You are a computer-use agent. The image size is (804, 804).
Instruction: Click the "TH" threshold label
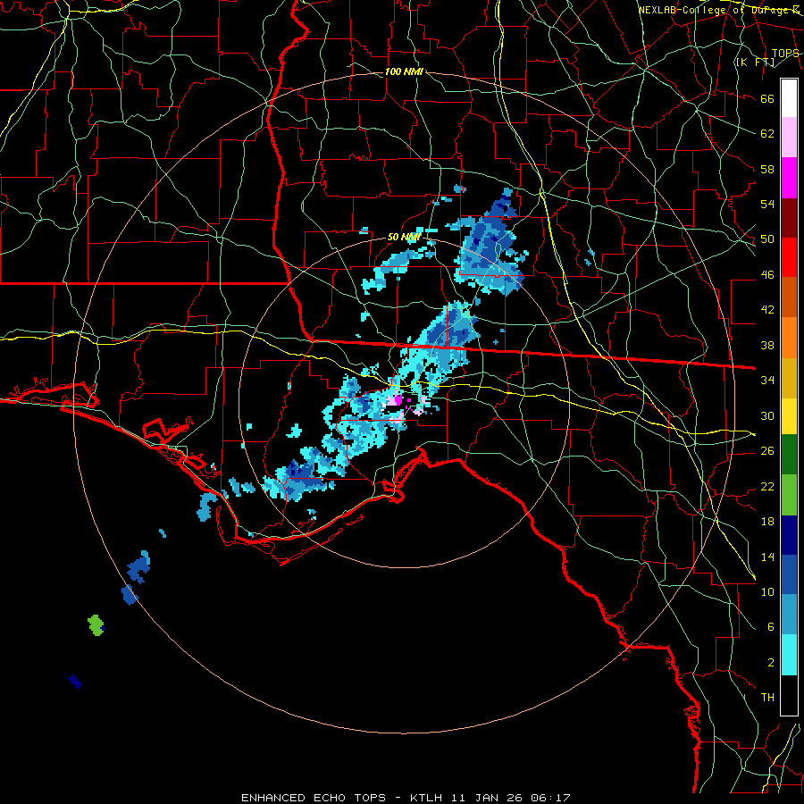pyautogui.click(x=767, y=698)
